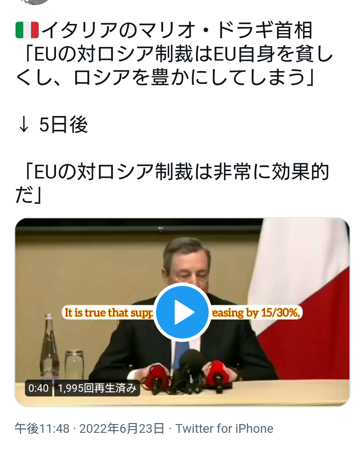Open the 午後11:48 tweet timestamp

[42, 428]
